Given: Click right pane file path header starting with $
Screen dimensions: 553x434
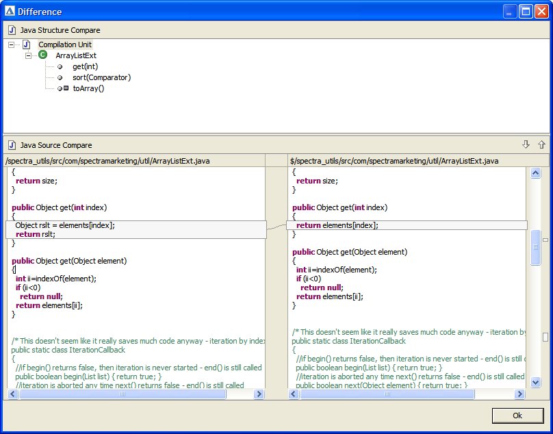Looking at the screenshot, I should 394,161.
